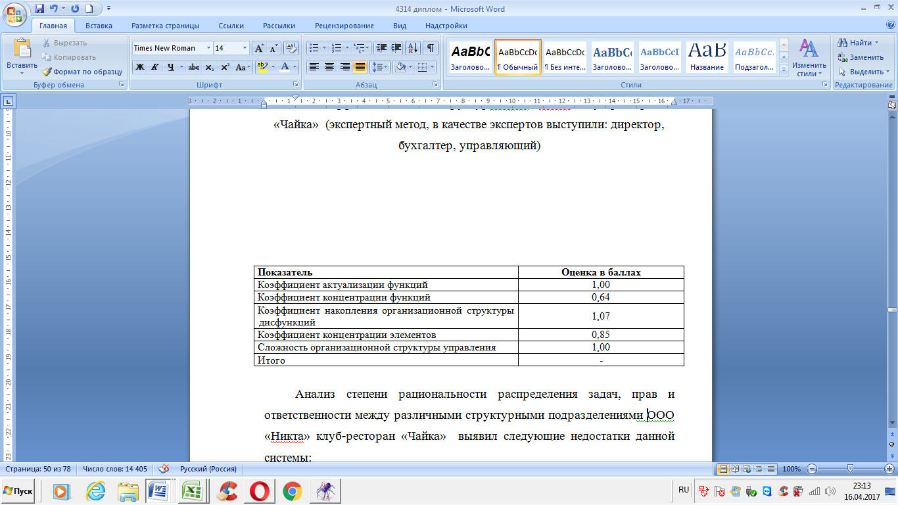Undo the last action
The height and width of the screenshot is (505, 898).
point(54,9)
